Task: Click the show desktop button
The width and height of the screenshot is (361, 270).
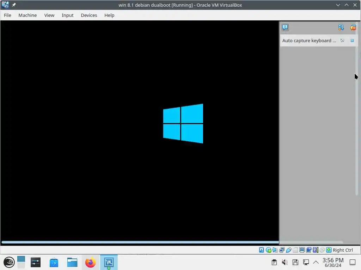Action: pos(353,262)
